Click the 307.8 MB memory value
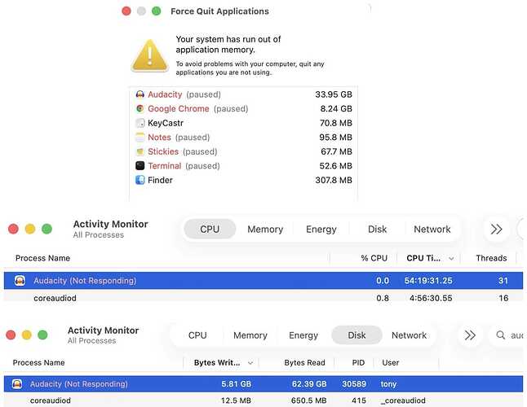Screen dimensions: 527x407 pyautogui.click(x=334, y=180)
